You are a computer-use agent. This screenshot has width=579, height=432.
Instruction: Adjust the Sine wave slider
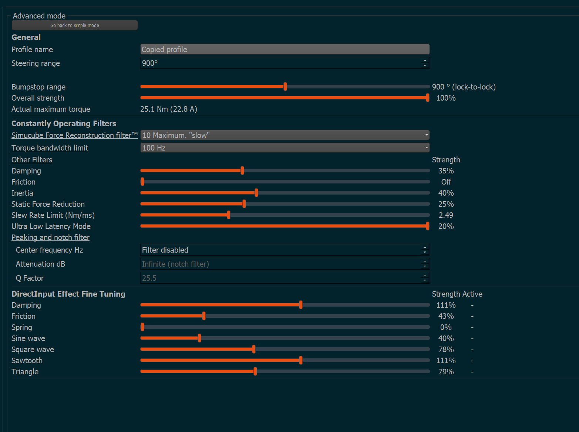click(285, 338)
